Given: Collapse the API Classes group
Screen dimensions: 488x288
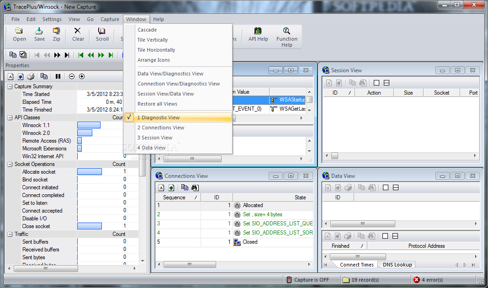Looking at the screenshot, I should point(10,117).
